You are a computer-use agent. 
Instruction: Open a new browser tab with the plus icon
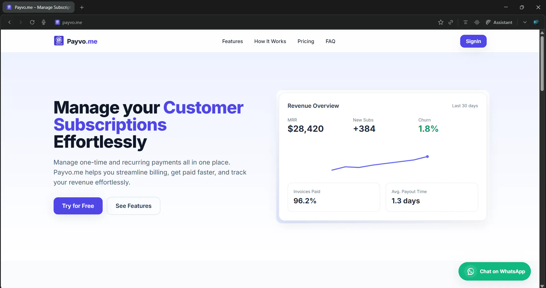(x=82, y=7)
